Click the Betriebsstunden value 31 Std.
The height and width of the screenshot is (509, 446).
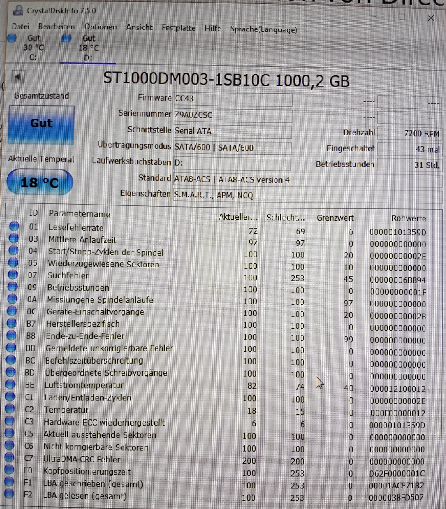click(409, 165)
